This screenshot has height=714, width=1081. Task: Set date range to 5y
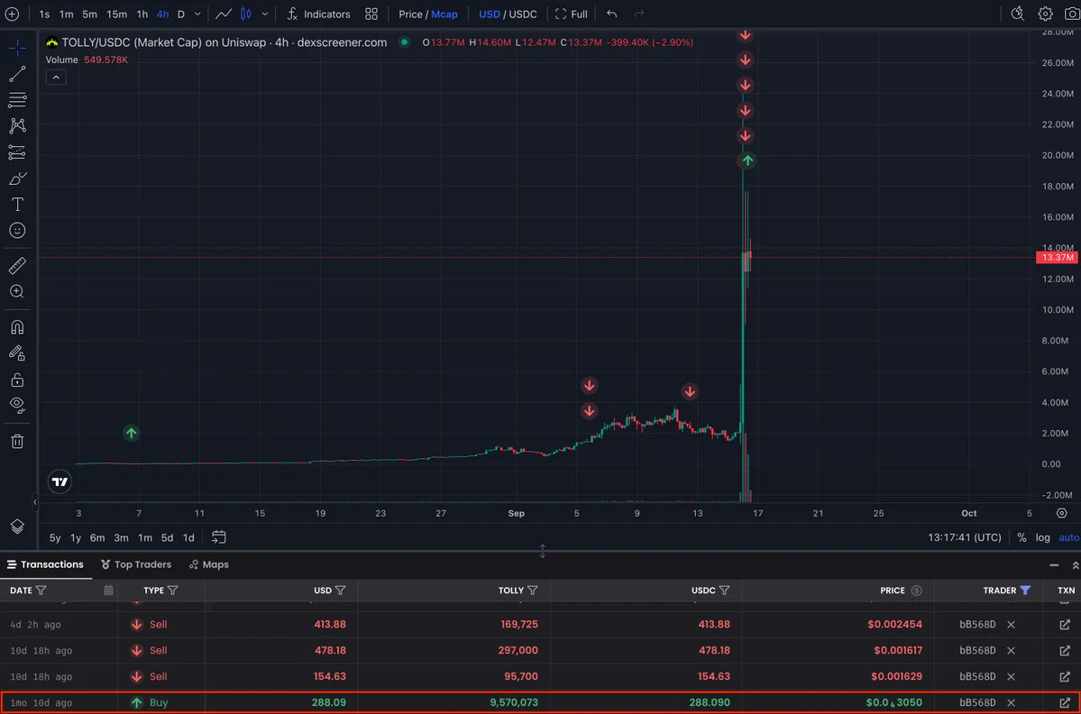tap(55, 537)
